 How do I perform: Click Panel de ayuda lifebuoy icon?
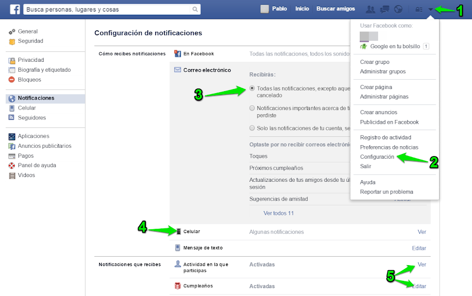(12, 166)
